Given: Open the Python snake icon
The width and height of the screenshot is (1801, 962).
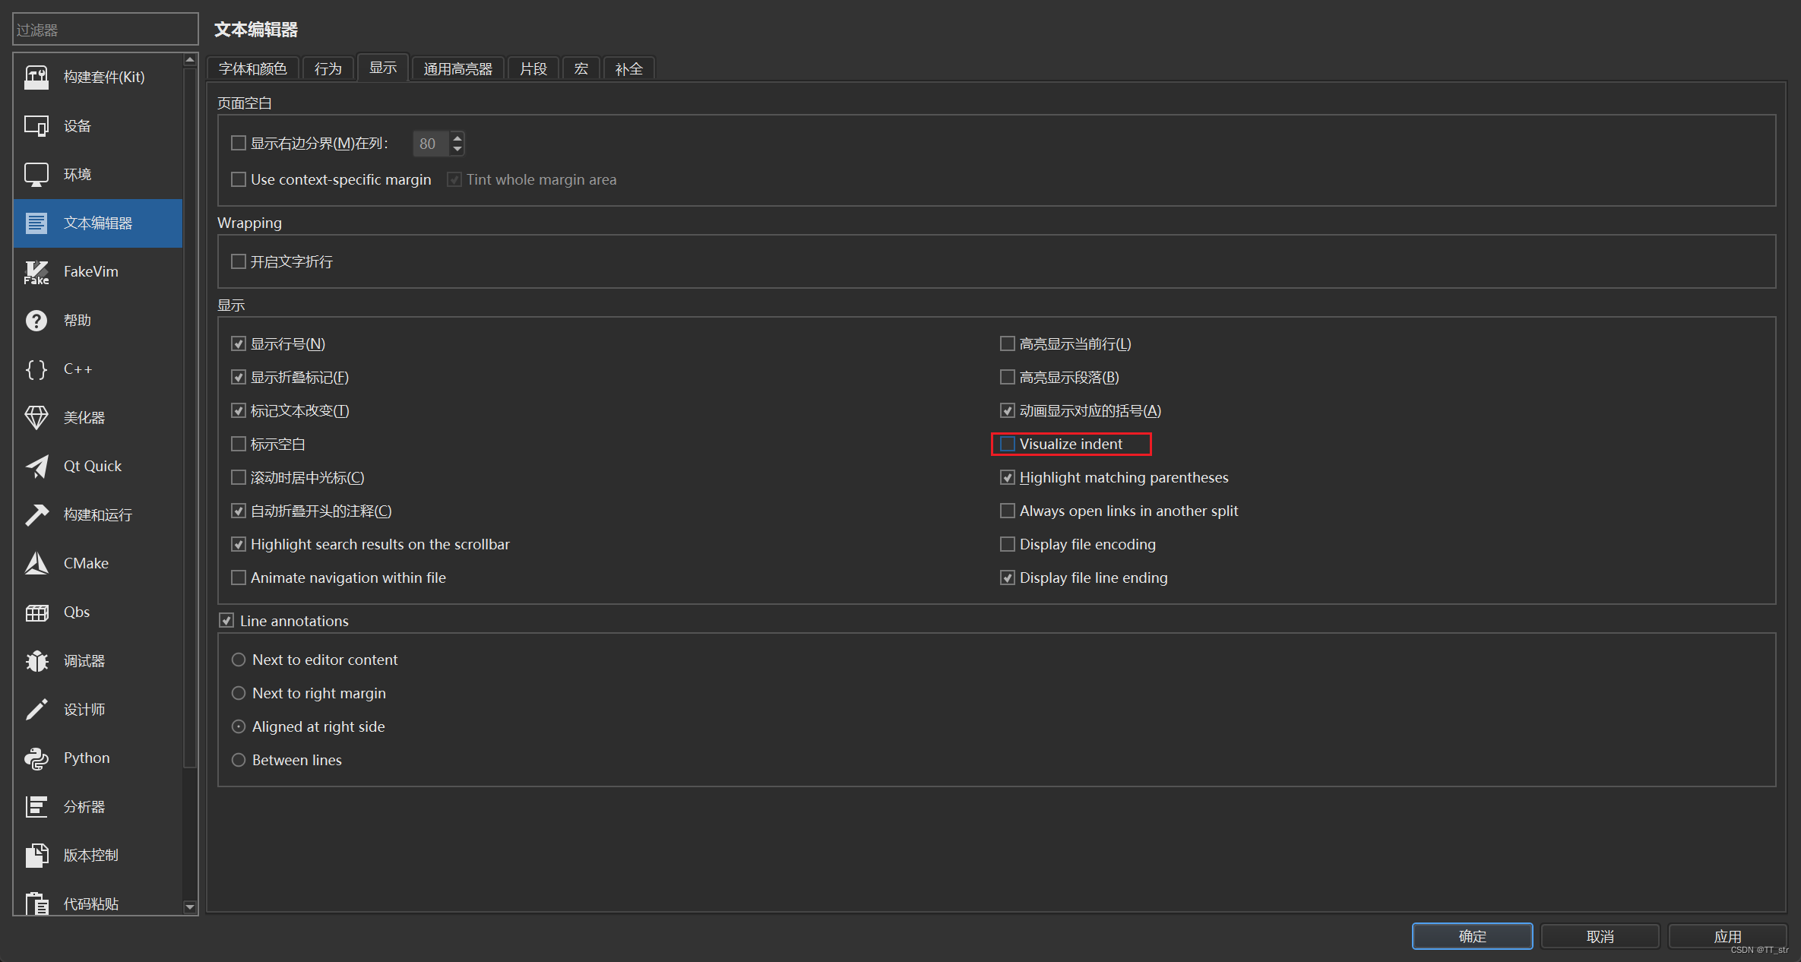Looking at the screenshot, I should click(x=36, y=758).
